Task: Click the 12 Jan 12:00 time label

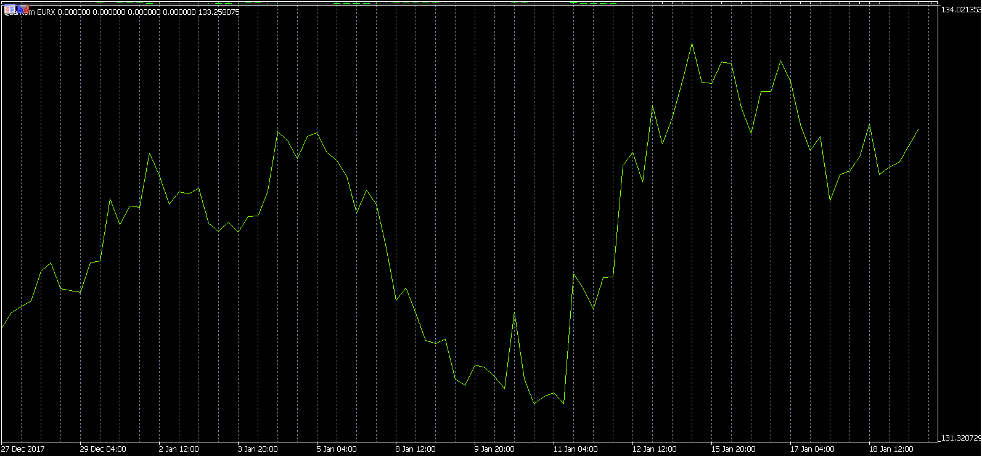Action: [654, 449]
